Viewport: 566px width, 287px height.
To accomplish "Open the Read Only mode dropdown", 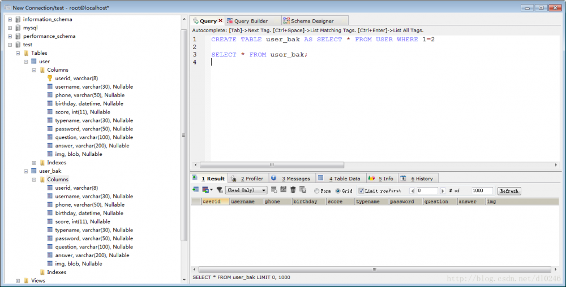I will (x=247, y=191).
